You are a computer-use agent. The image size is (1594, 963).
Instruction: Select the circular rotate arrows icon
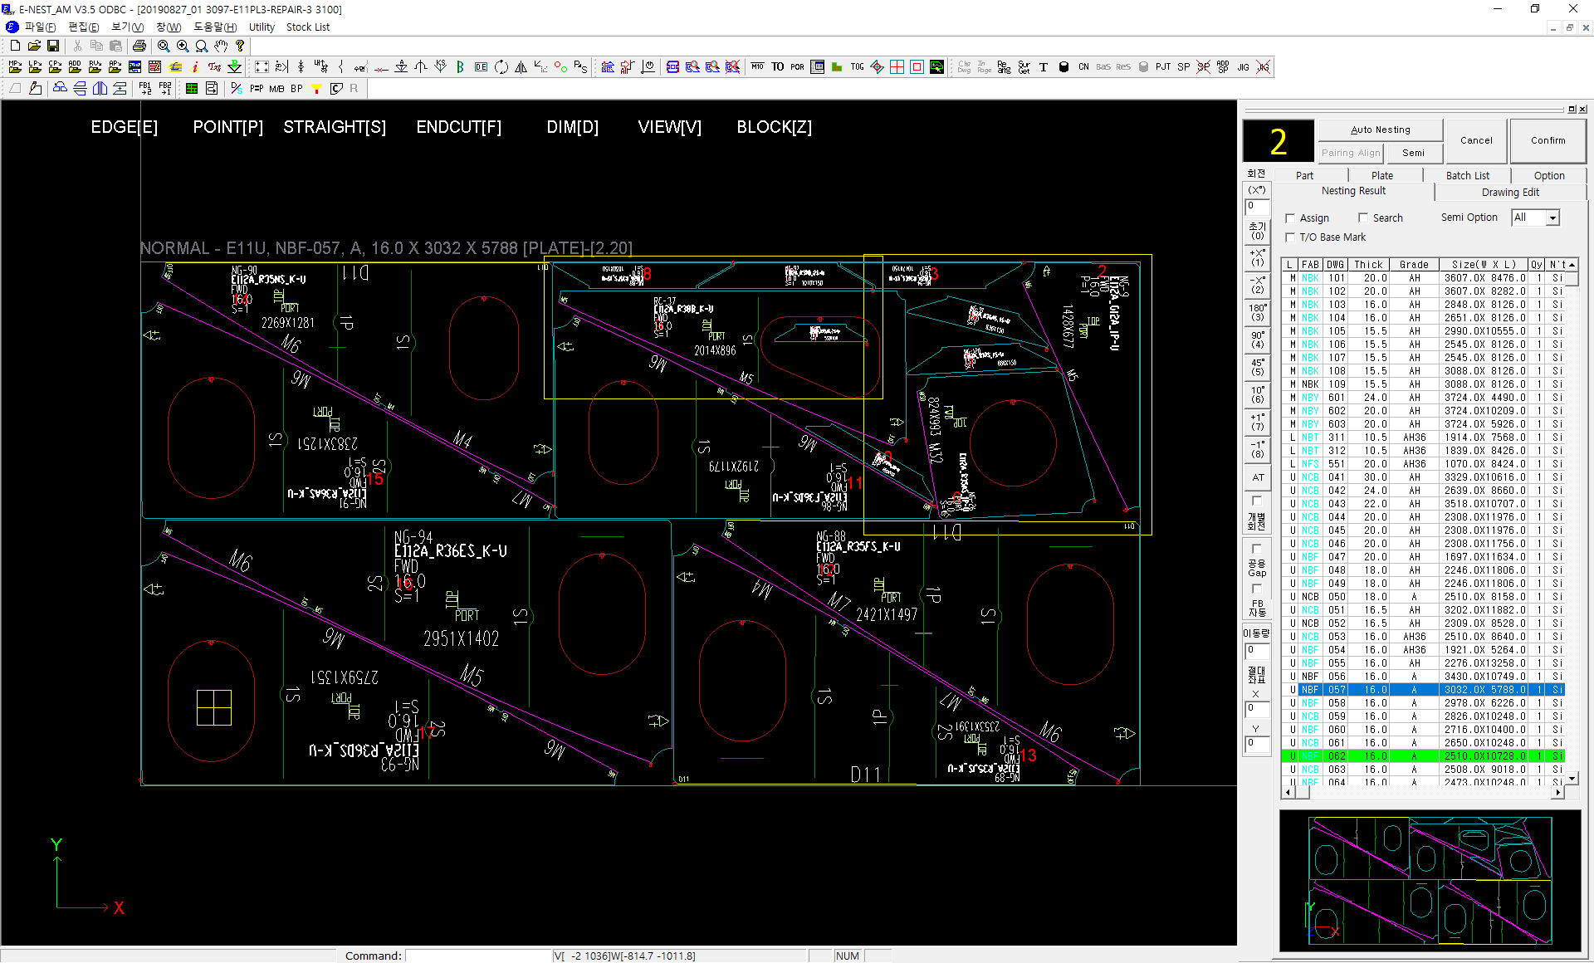501,67
